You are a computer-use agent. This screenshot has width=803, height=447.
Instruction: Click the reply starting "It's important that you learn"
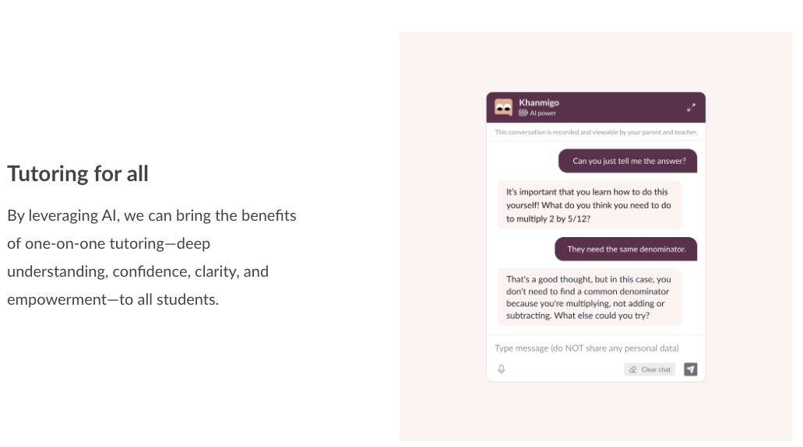(x=590, y=205)
